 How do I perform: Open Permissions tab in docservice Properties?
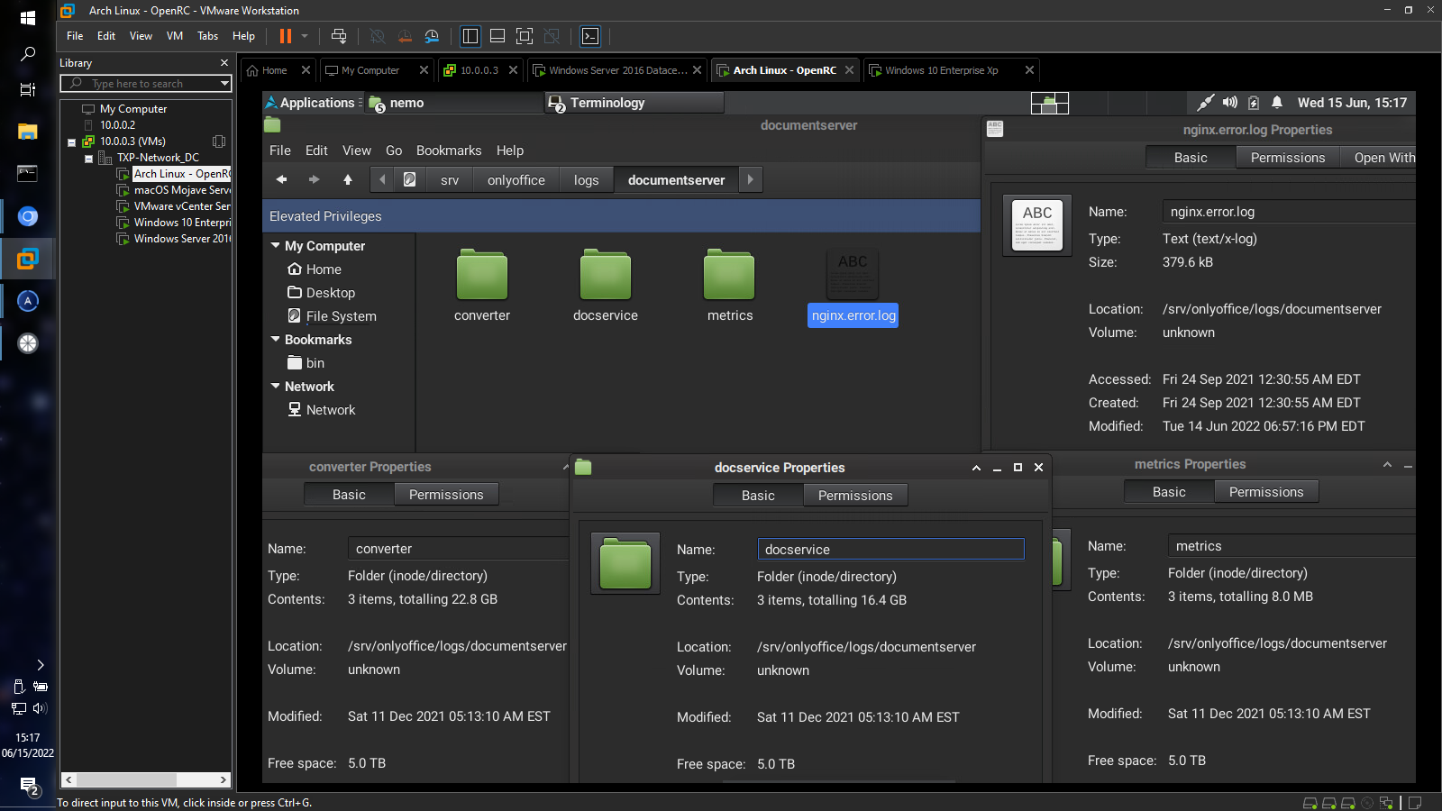coord(855,496)
